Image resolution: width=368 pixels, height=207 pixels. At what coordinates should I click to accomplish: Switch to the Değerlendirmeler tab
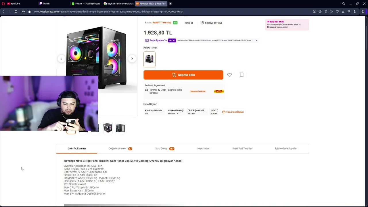120,149
